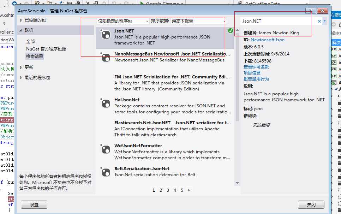Click scroll up arrow of package list
The width and height of the screenshot is (341, 214).
pos(237,30)
